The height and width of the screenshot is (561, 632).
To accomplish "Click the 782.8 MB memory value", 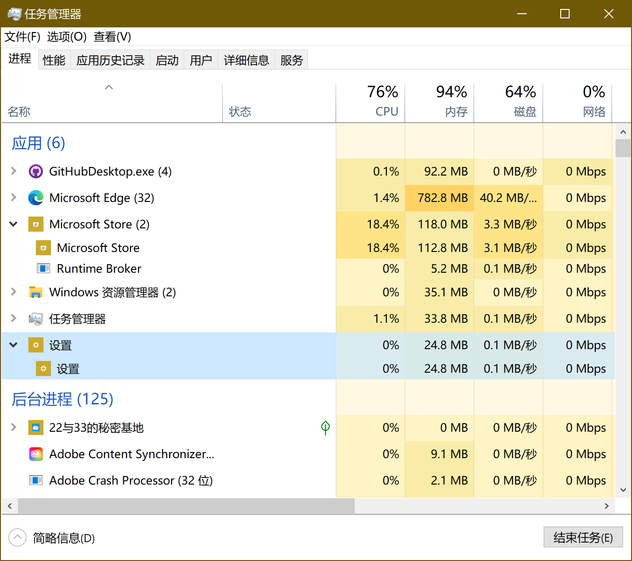I will coord(443,198).
